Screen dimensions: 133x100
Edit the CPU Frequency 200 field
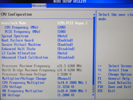pos(61,27)
